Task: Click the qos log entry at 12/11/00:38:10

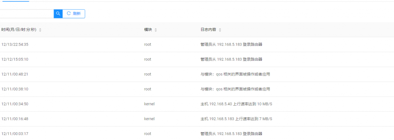Action: pos(235,89)
